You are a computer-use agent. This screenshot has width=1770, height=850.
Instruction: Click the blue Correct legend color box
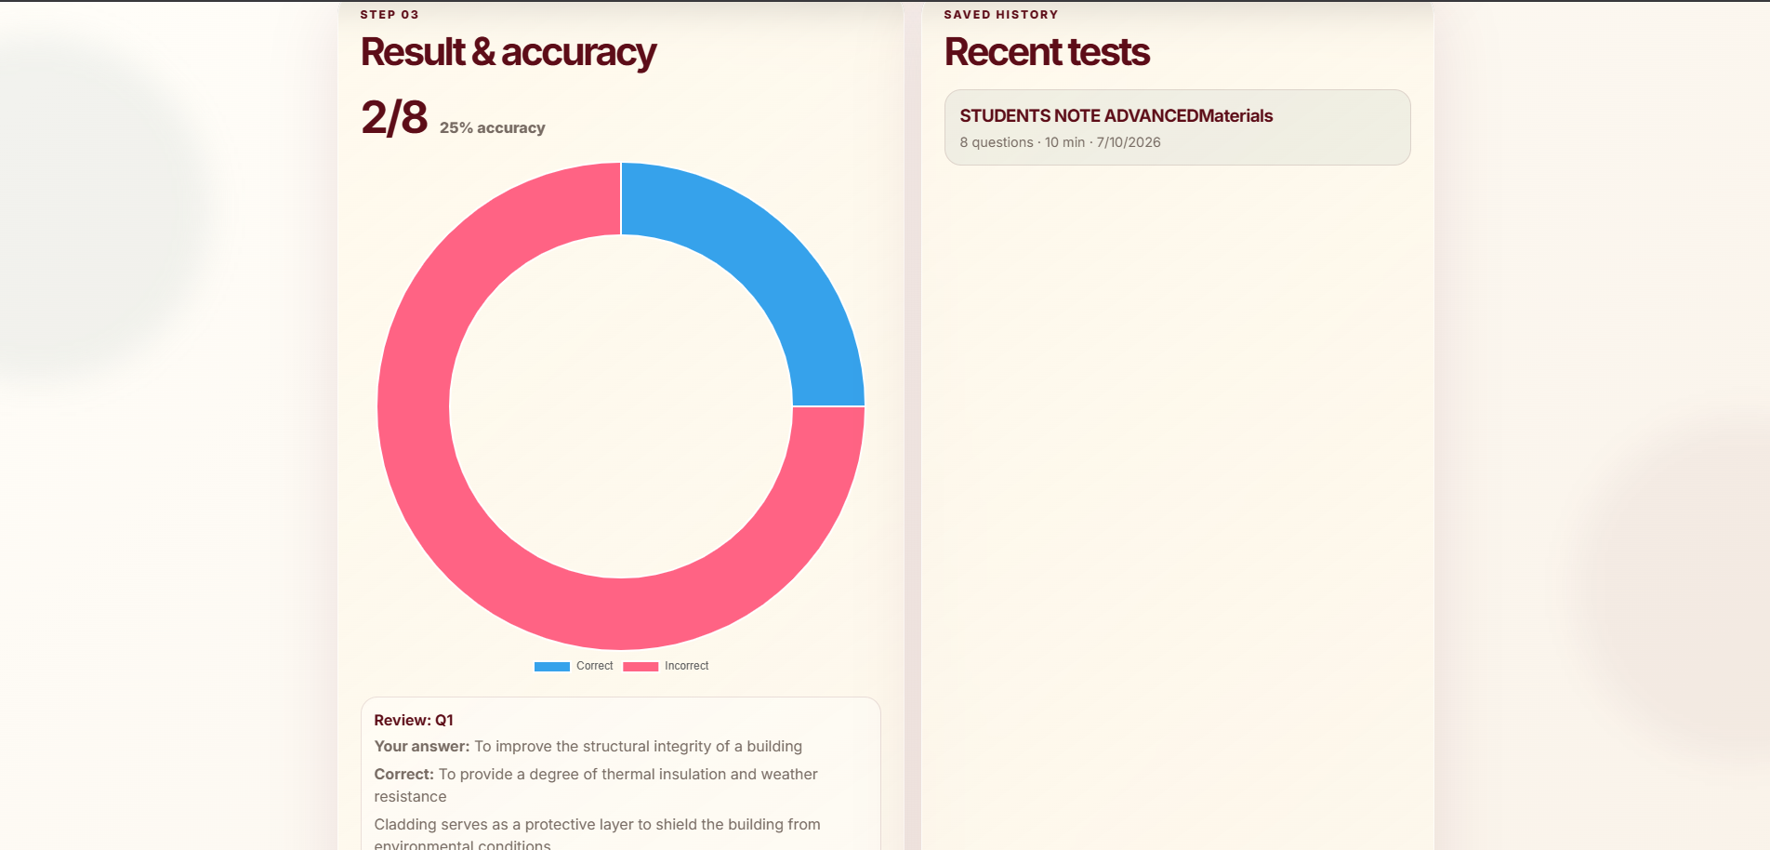pyautogui.click(x=552, y=666)
